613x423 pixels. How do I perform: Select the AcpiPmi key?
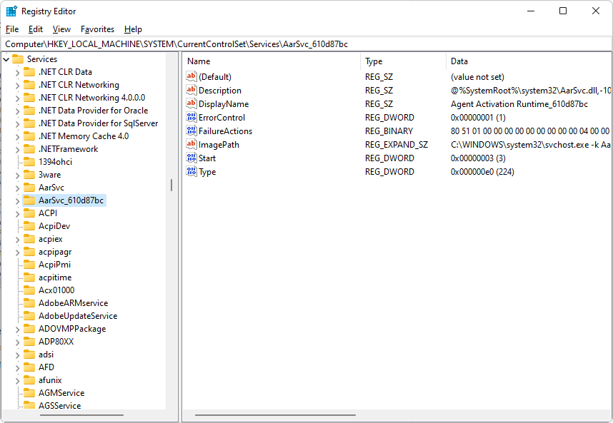(x=55, y=265)
